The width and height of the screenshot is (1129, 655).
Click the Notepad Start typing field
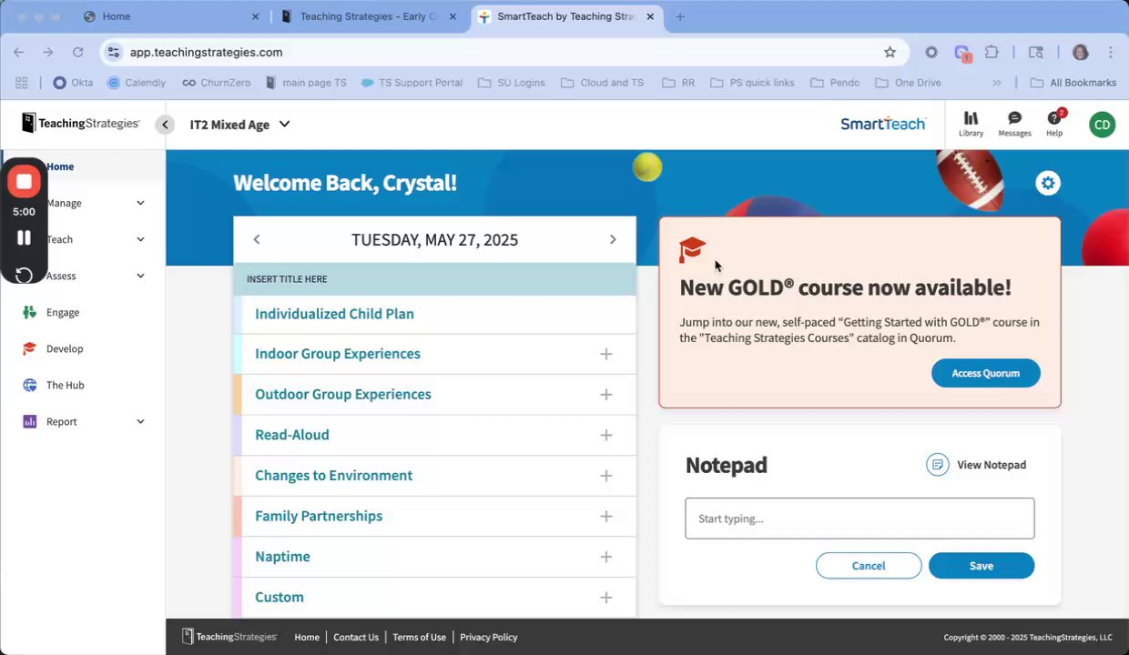[859, 519]
